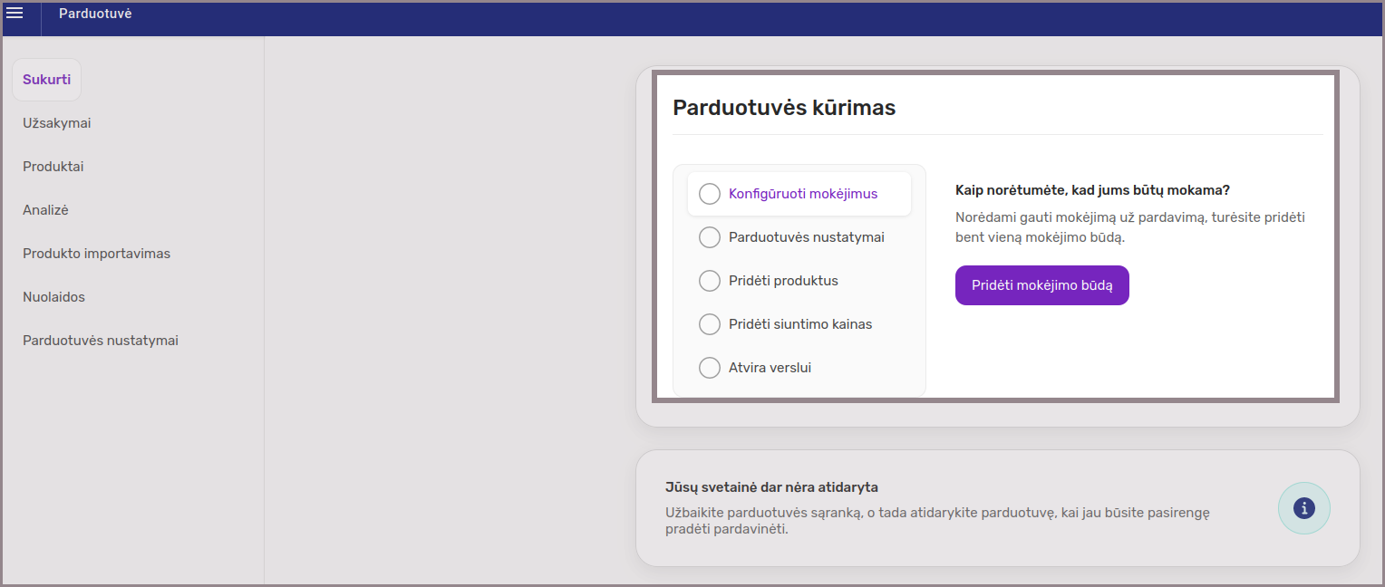1385x587 pixels.
Task: Click the info icon in site notice
Action: click(x=1303, y=508)
